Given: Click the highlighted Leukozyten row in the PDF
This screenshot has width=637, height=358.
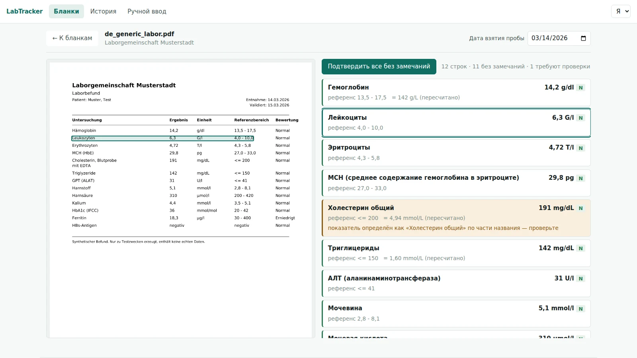Looking at the screenshot, I should [x=162, y=138].
